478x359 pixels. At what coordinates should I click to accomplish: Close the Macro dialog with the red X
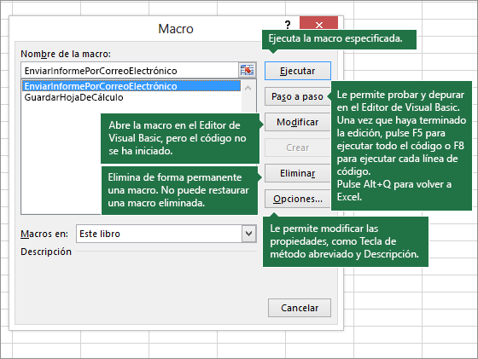click(319, 25)
